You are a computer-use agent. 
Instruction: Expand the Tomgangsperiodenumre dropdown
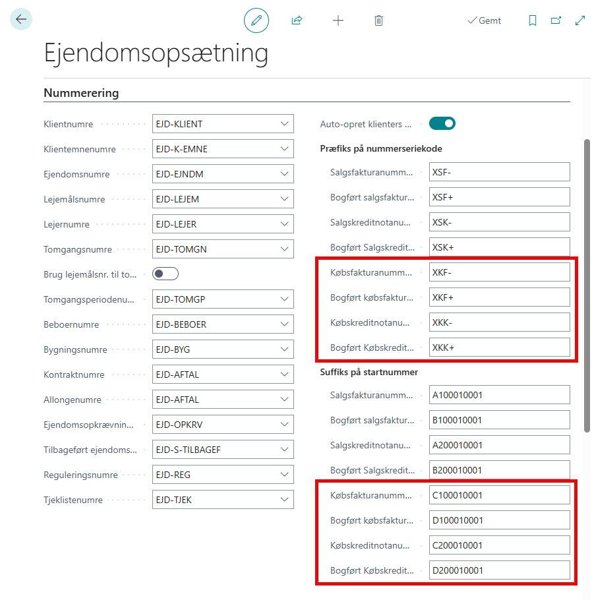click(x=284, y=299)
